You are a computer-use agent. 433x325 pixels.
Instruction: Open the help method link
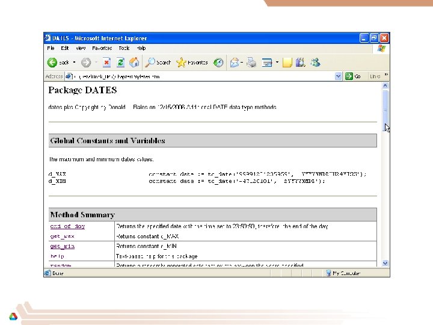[x=57, y=256]
